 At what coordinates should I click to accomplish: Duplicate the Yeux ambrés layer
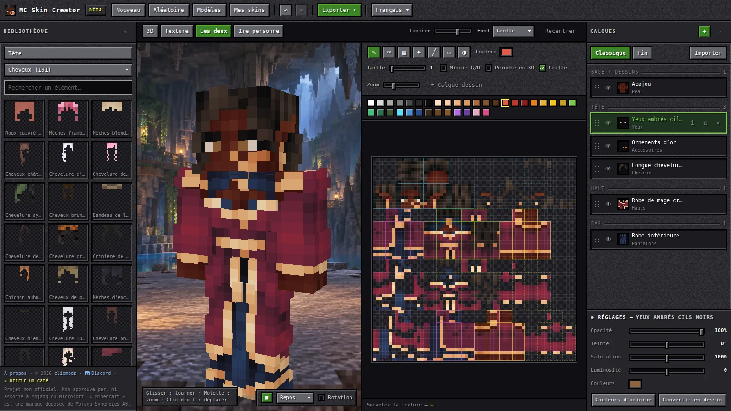pos(705,123)
